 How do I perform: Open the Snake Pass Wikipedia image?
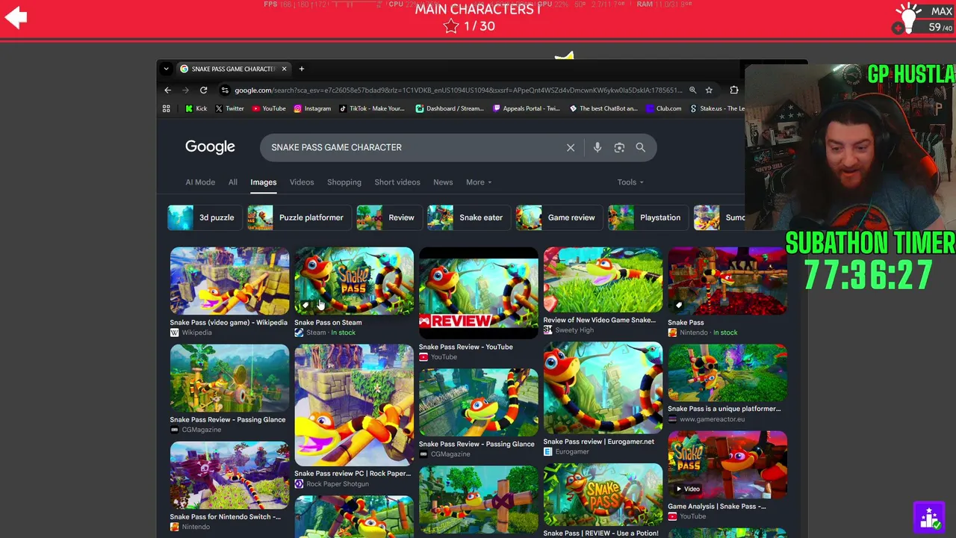pos(229,280)
